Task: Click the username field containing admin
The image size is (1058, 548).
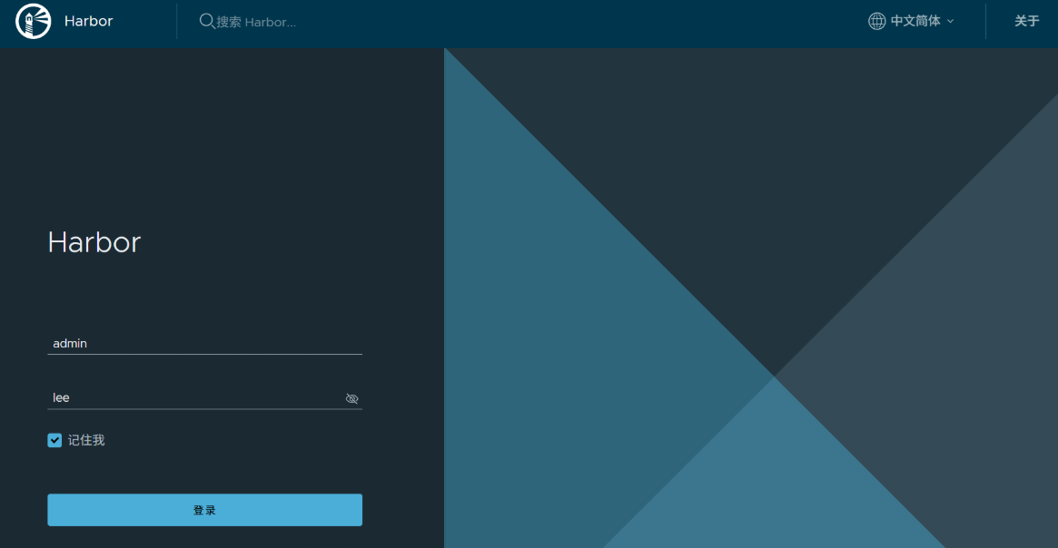Action: click(204, 343)
